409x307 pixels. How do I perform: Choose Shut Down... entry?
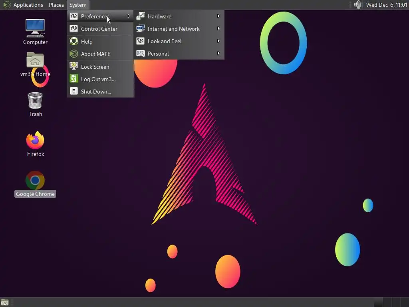(x=100, y=92)
